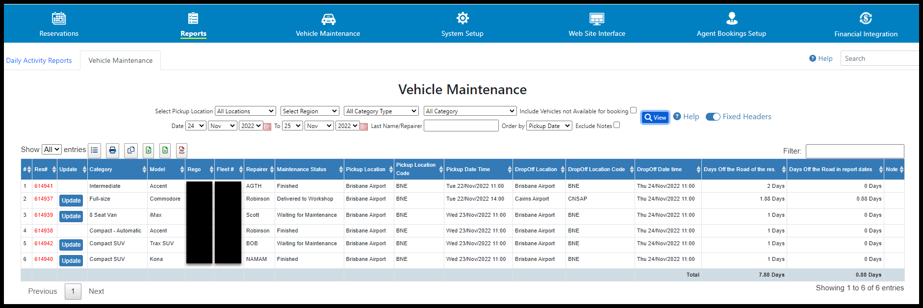Change the start day dropdown showing 24

click(x=196, y=126)
